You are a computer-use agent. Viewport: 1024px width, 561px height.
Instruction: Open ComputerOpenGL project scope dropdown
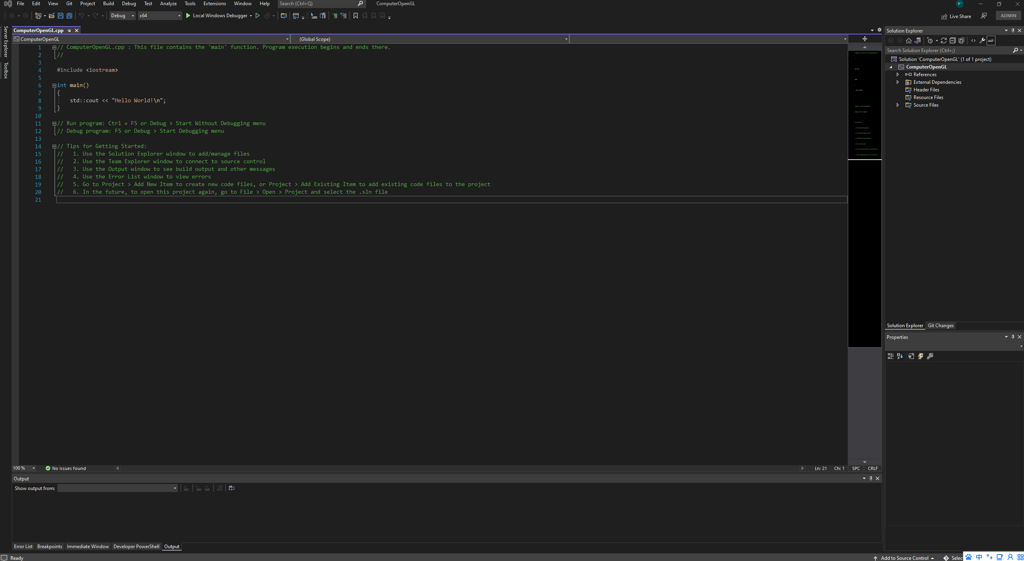click(x=151, y=39)
